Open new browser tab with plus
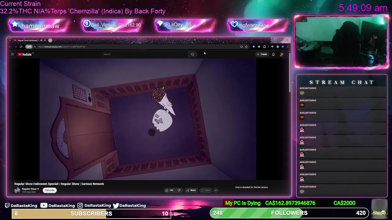Image resolution: width=392 pixels, height=220 pixels. coord(50,40)
